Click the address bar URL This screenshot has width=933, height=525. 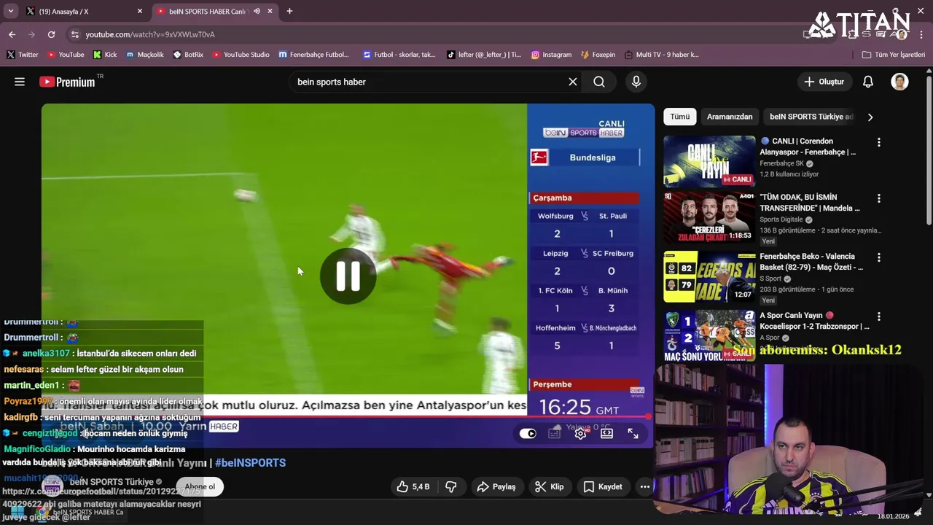(x=150, y=34)
